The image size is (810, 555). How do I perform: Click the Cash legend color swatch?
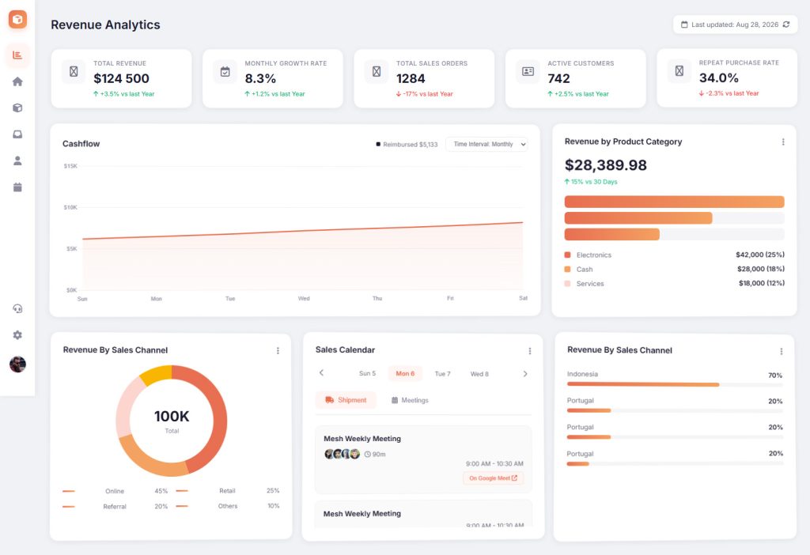pos(568,269)
